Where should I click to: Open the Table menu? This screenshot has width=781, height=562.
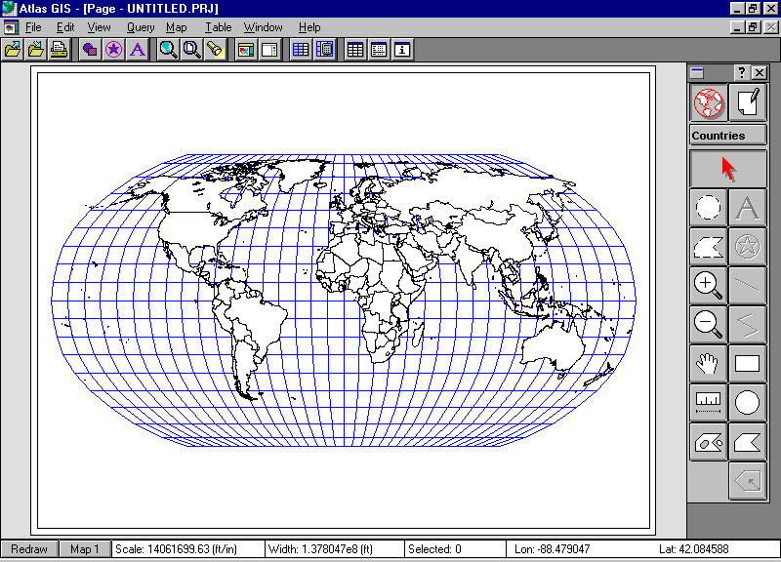coord(219,27)
